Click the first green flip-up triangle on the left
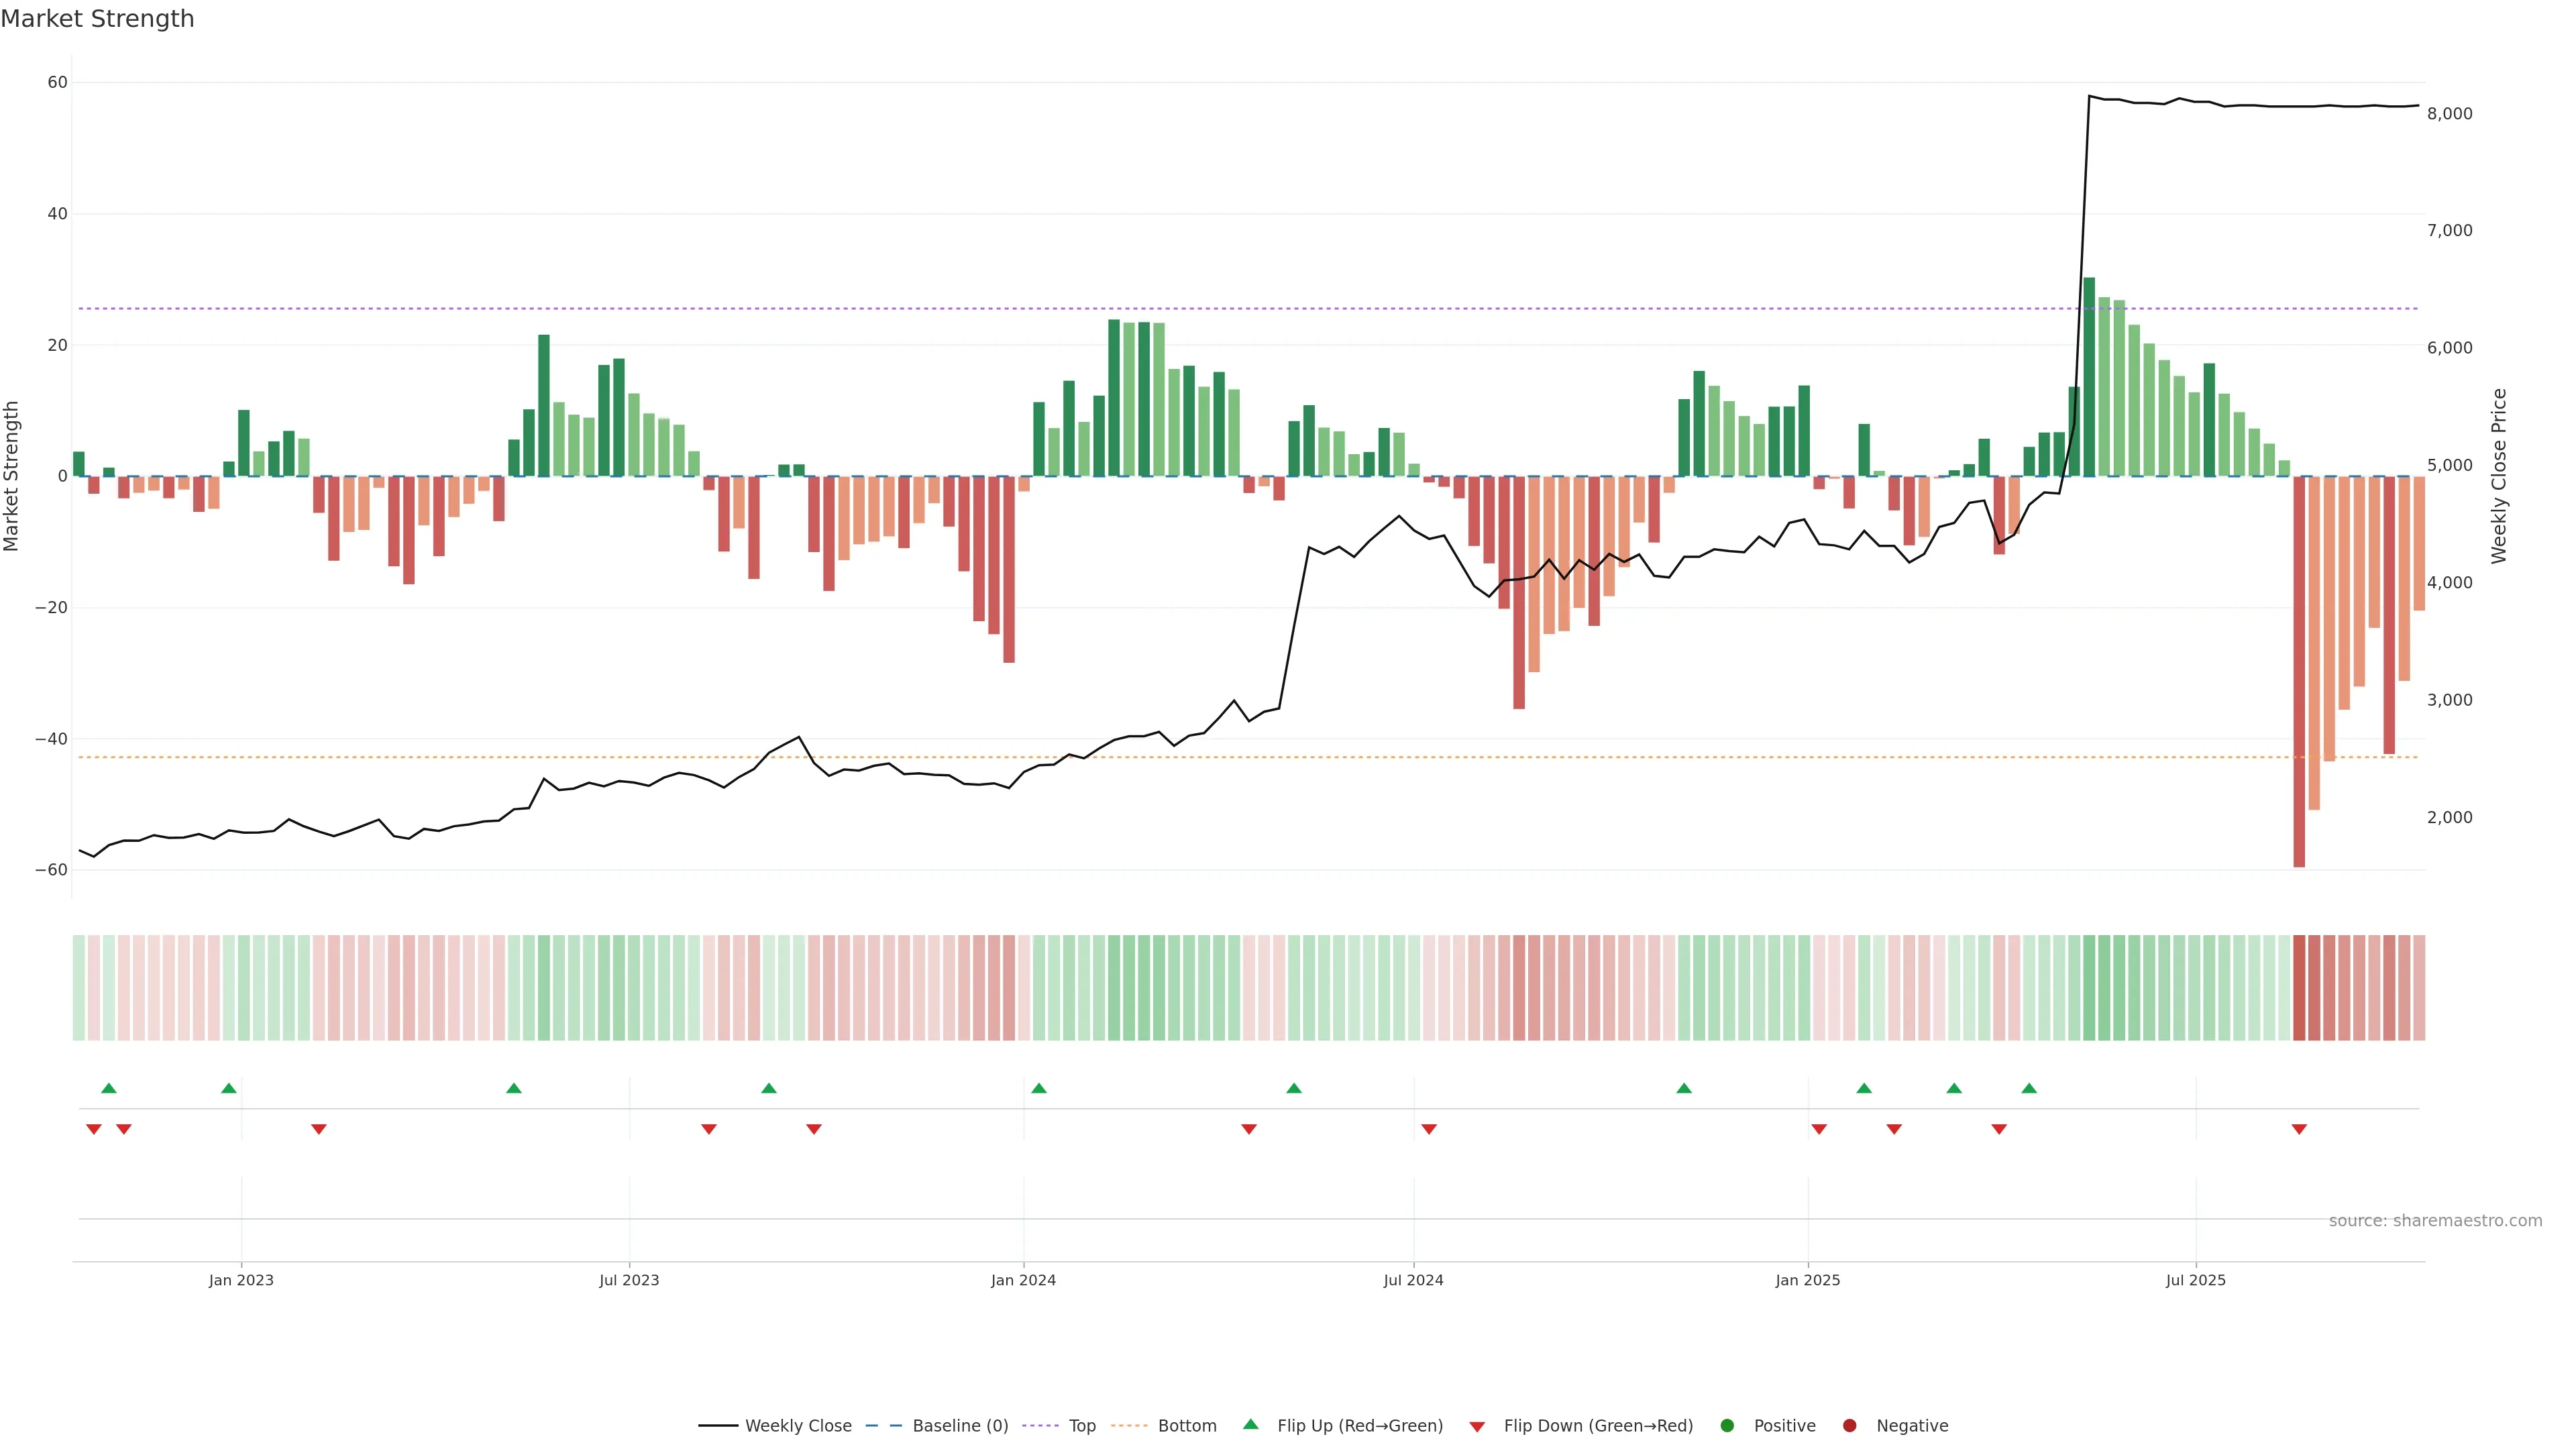2576x1449 pixels. [109, 1088]
